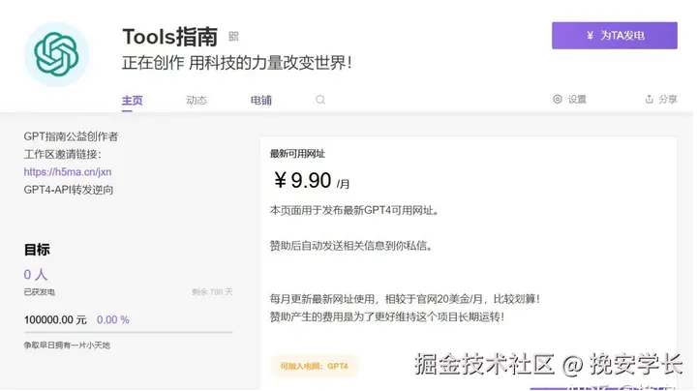The image size is (697, 391).
Task: Open the search magnifier icon in tab row
Action: pos(320,100)
